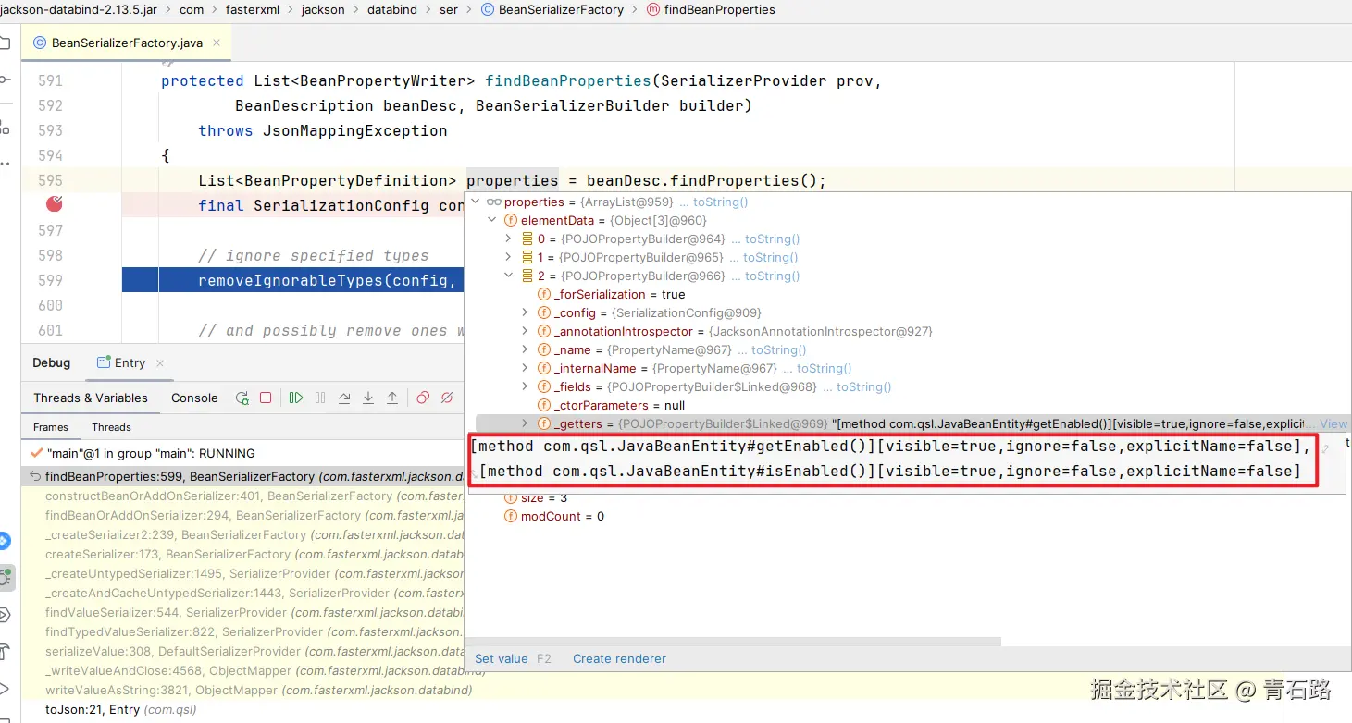Click field icon beside size = 3
Image resolution: width=1352 pixels, height=723 pixels.
point(510,497)
